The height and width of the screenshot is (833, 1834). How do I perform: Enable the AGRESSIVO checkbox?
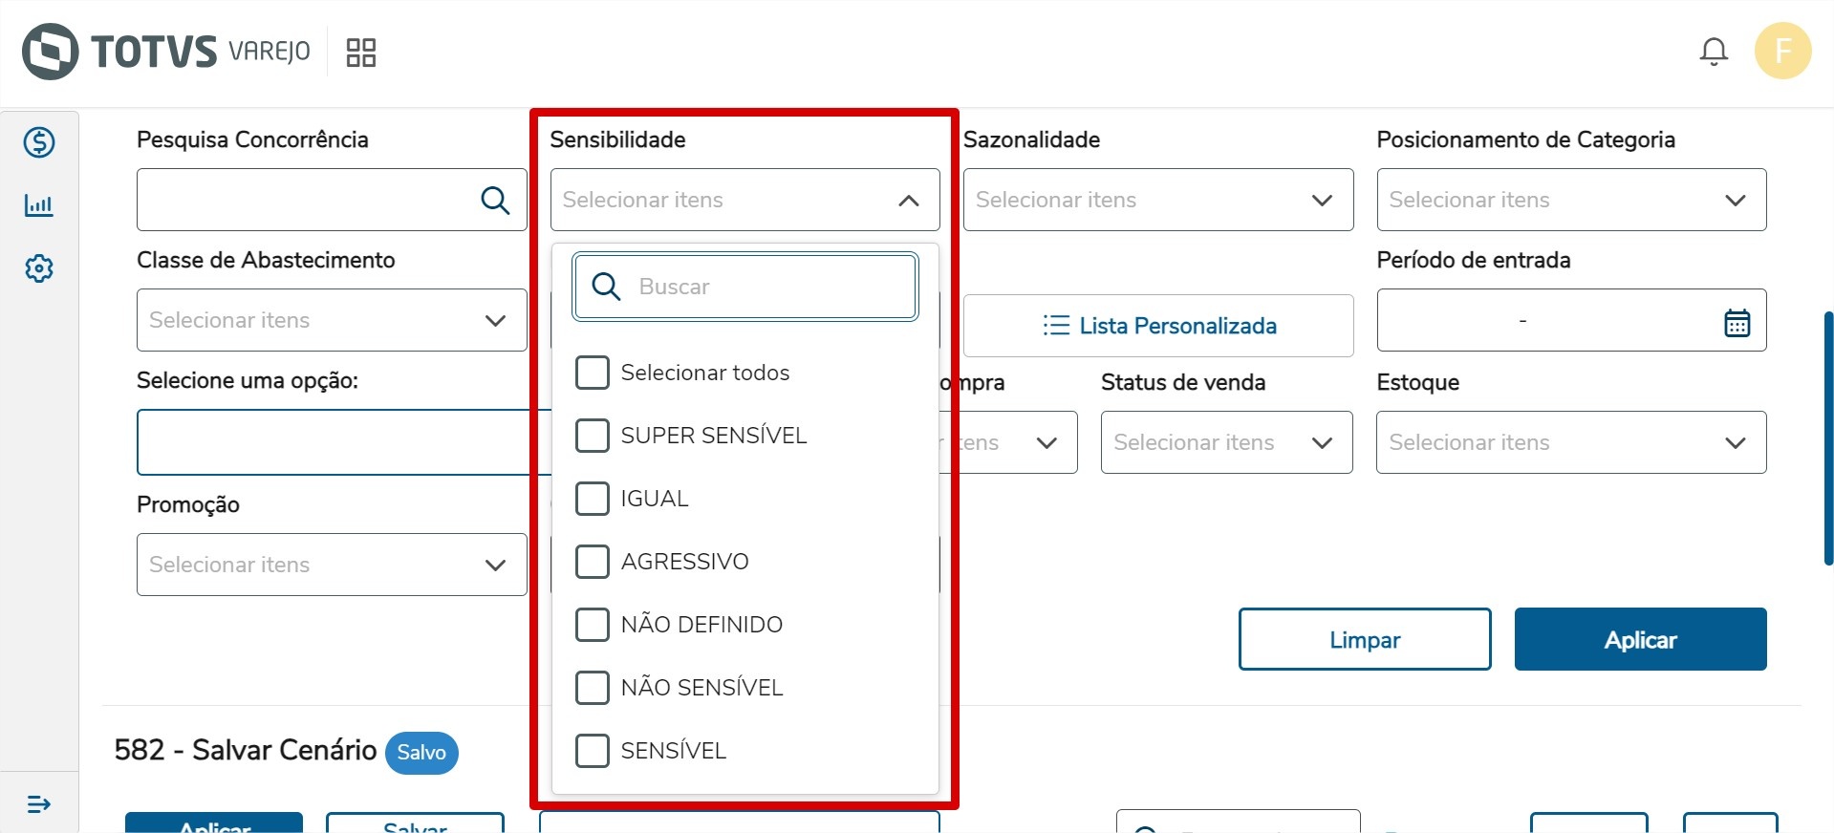click(593, 562)
